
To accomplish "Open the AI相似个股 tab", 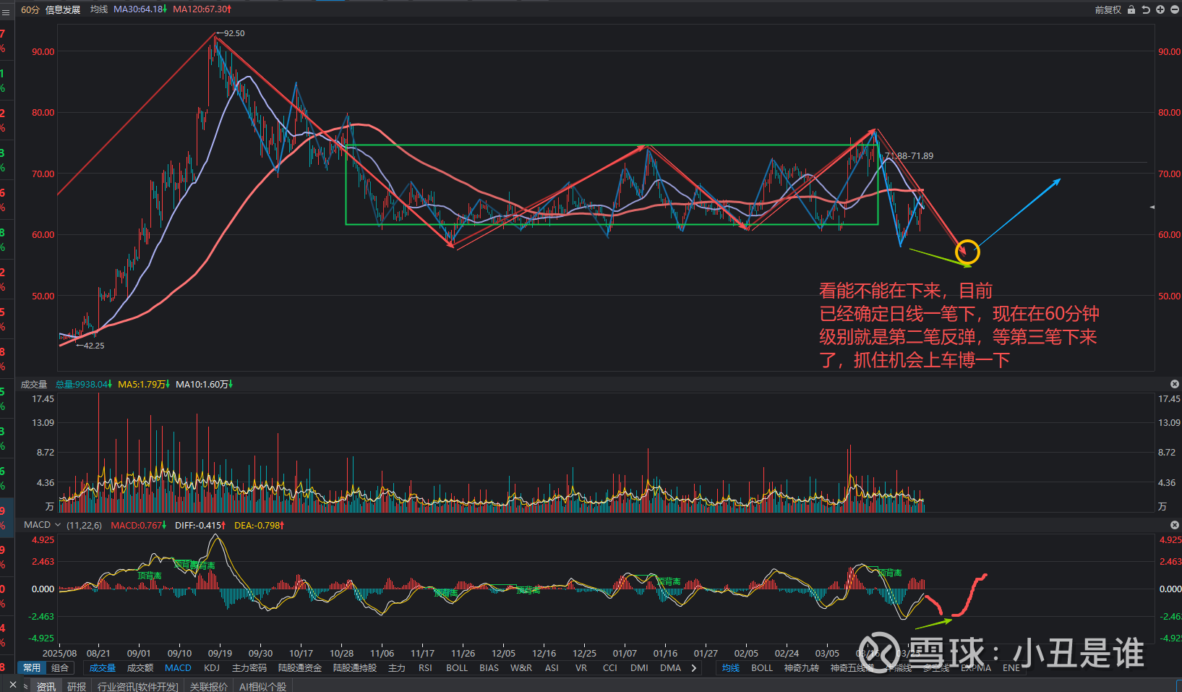I will pos(262,686).
